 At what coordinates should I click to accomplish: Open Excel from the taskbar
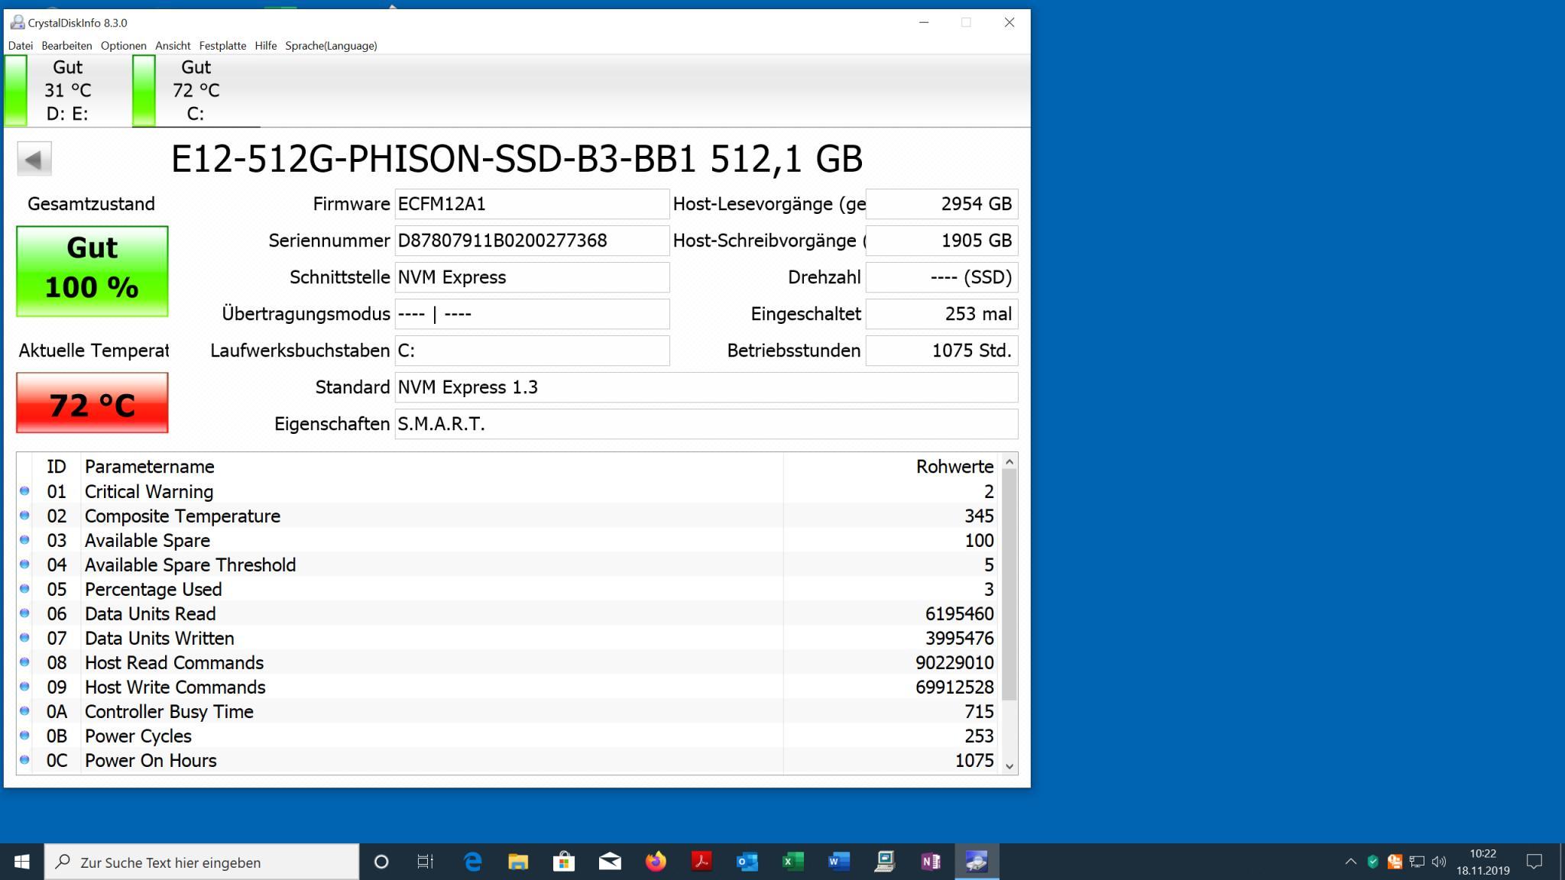(793, 862)
